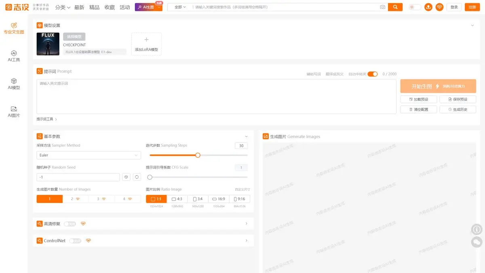Image resolution: width=485 pixels, height=273 pixels.
Task: Open AI模型 in the left sidebar
Action: click(14, 84)
